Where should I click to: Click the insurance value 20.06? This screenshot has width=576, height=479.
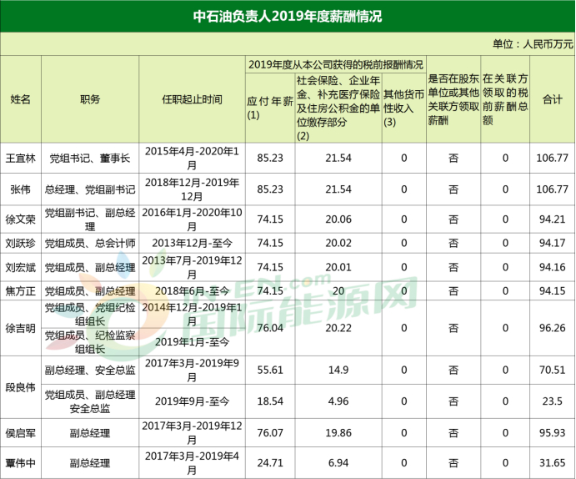click(338, 219)
